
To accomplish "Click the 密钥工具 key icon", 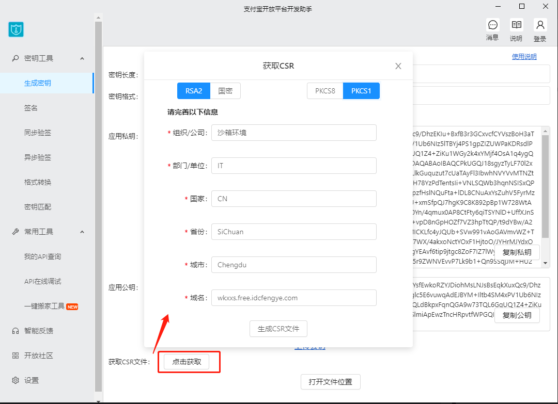I will coord(16,58).
